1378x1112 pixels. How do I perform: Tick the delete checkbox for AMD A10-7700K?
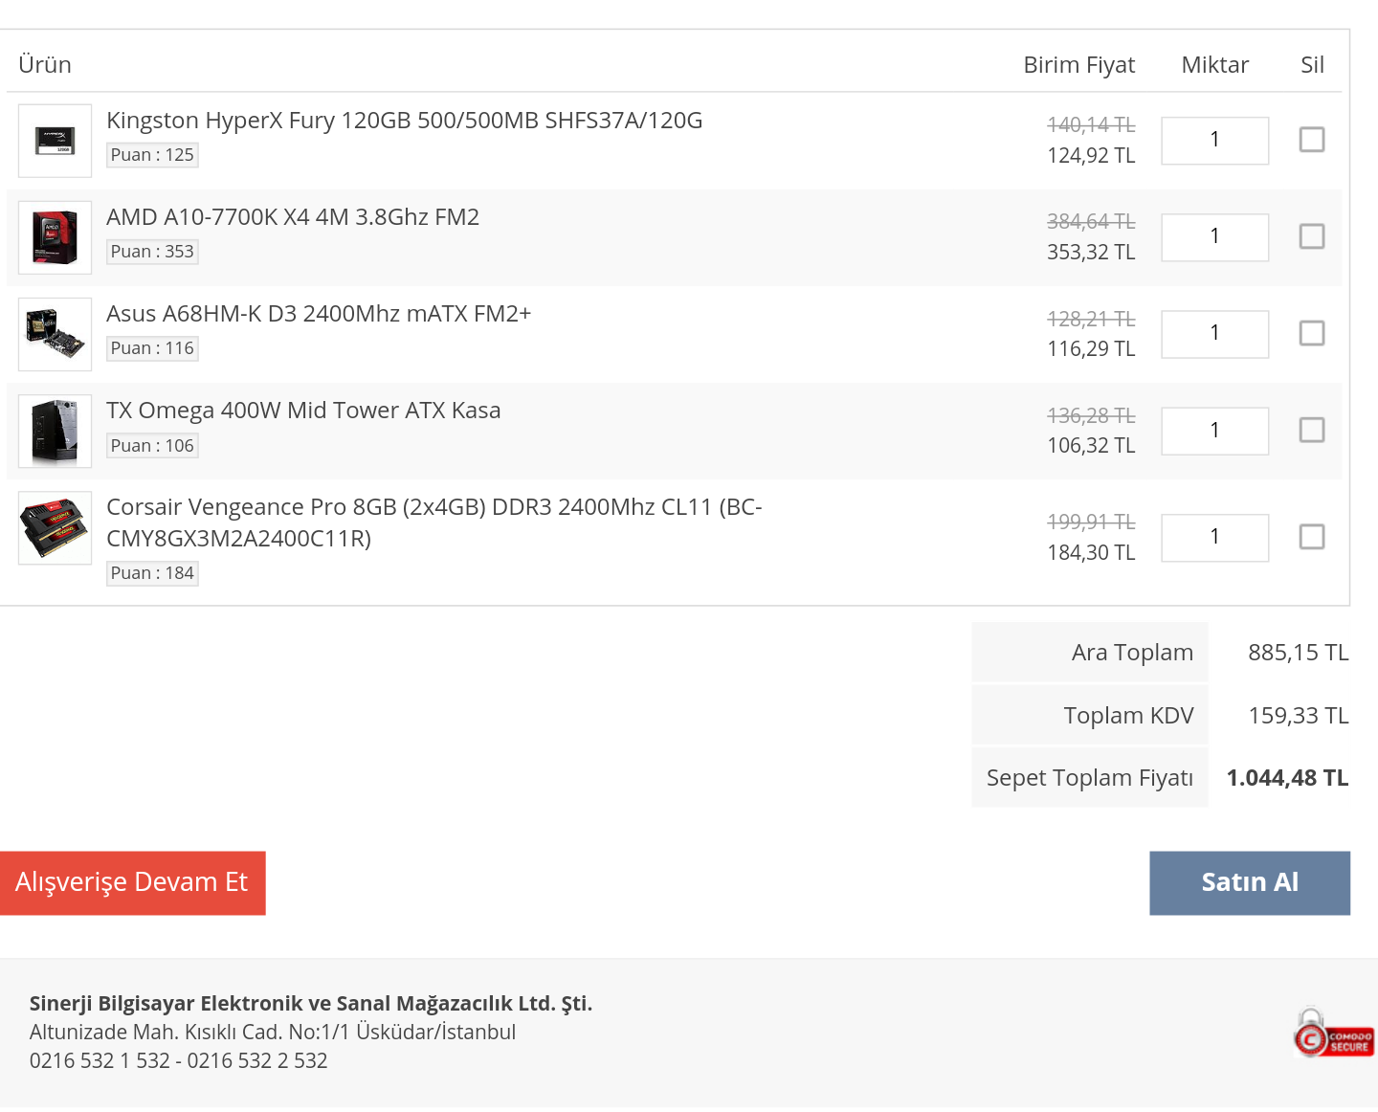click(1311, 236)
